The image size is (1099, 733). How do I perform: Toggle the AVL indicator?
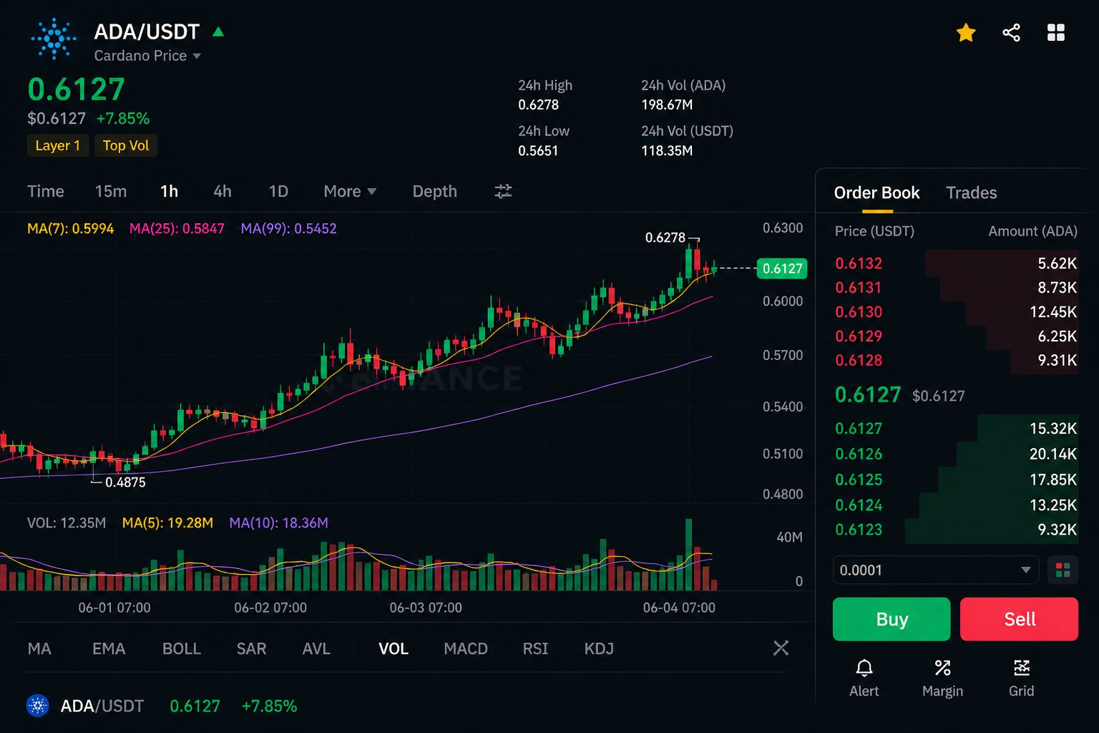point(316,649)
